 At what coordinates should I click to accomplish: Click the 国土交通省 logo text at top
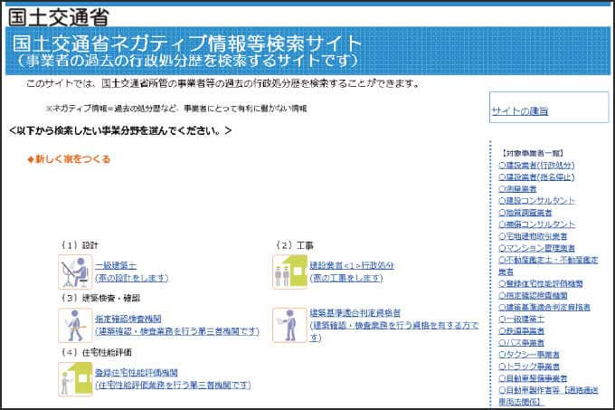click(x=59, y=17)
